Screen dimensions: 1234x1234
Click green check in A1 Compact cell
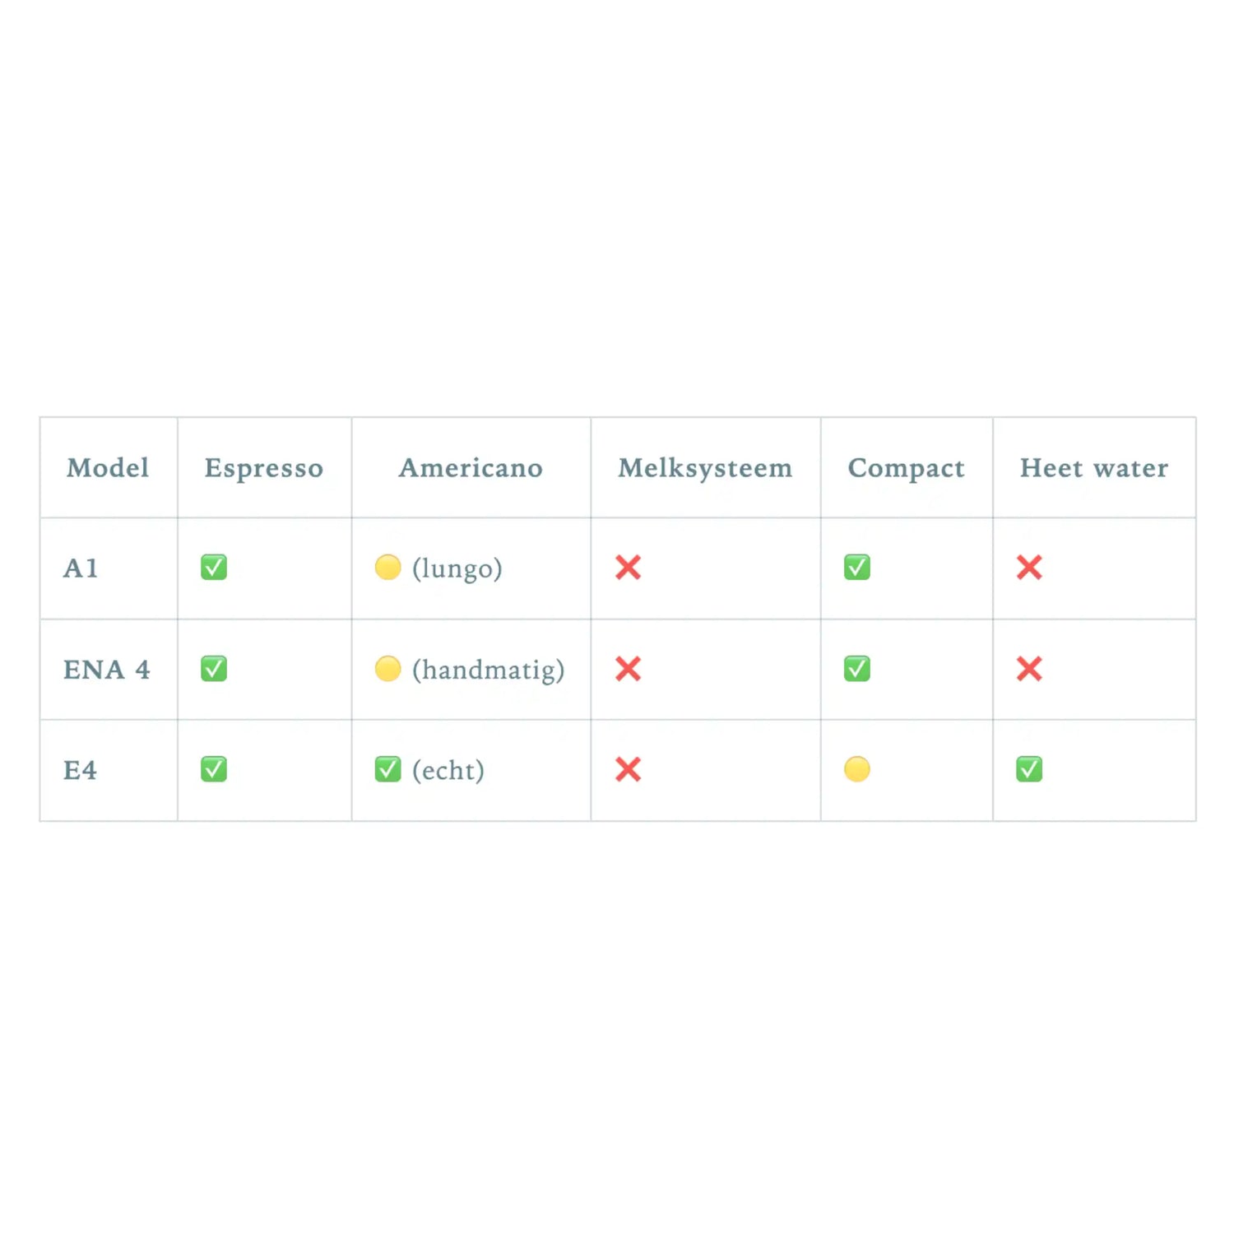(856, 568)
